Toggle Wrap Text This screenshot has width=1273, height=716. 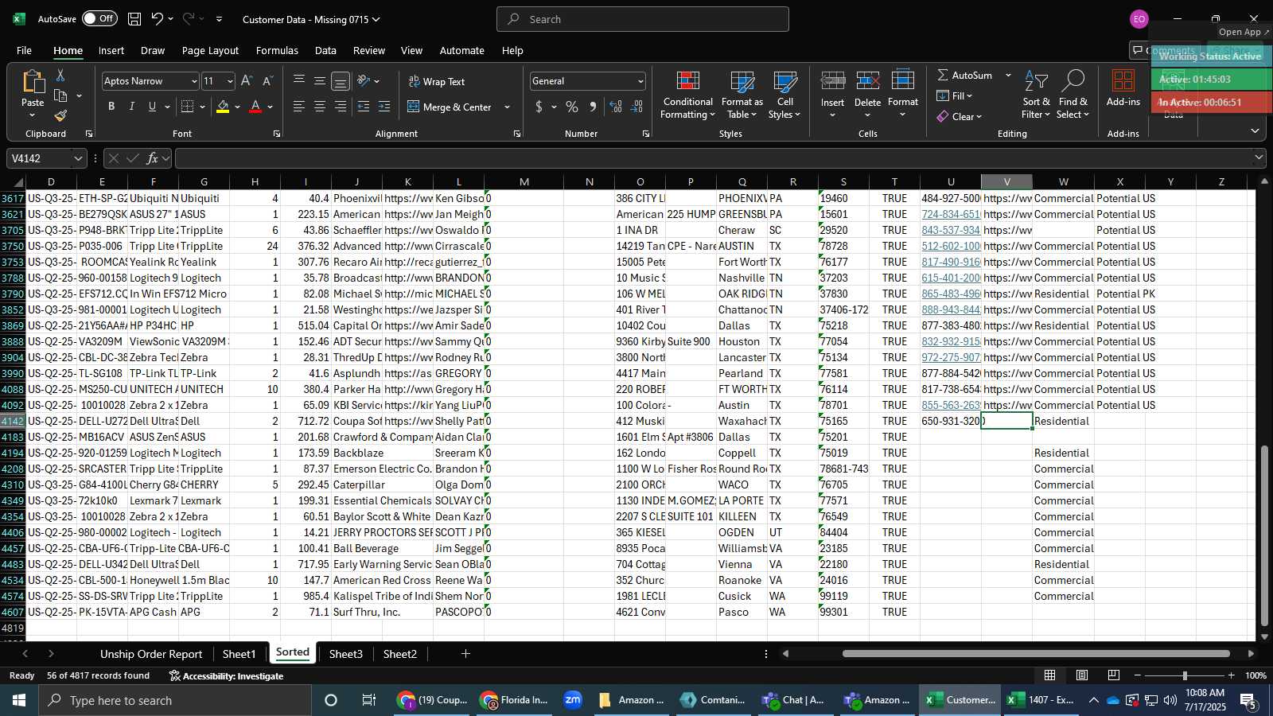pyautogui.click(x=437, y=81)
